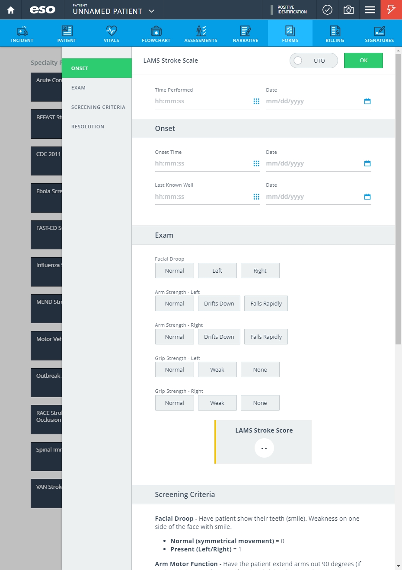Open the Narrative tab
Viewport: 402px width, 570px height.
coord(246,33)
